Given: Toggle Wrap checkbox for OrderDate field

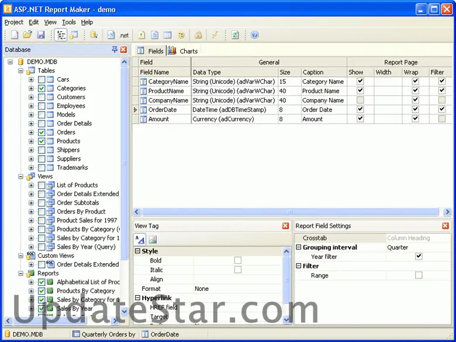Looking at the screenshot, I should pyautogui.click(x=416, y=109).
